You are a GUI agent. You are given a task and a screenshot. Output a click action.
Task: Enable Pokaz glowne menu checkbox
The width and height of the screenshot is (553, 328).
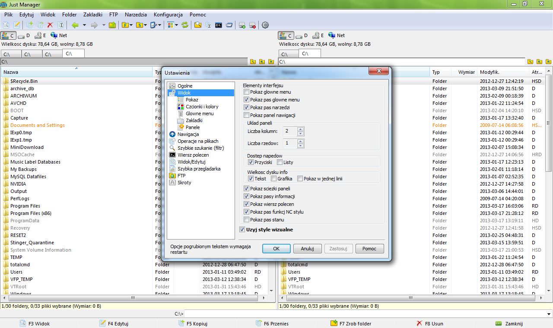(247, 92)
